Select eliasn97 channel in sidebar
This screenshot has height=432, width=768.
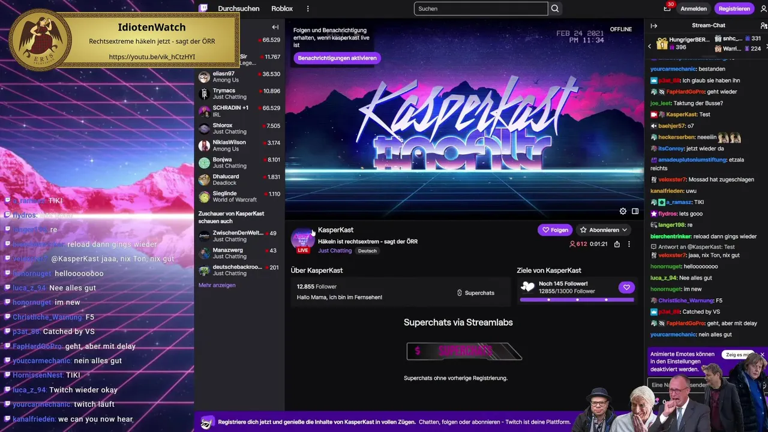tap(239, 77)
